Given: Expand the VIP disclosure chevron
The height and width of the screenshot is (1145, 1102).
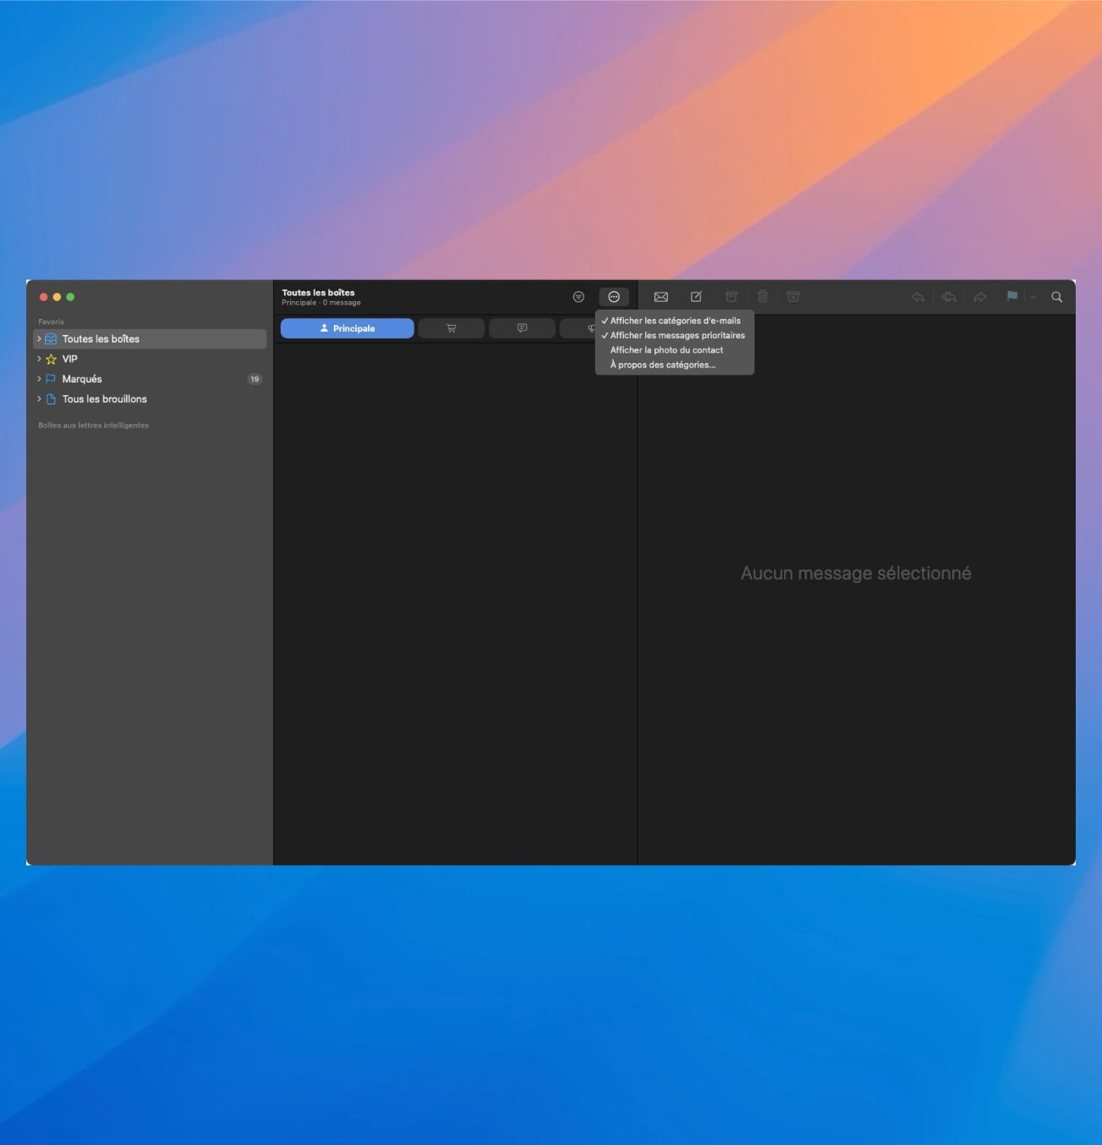Looking at the screenshot, I should point(39,359).
